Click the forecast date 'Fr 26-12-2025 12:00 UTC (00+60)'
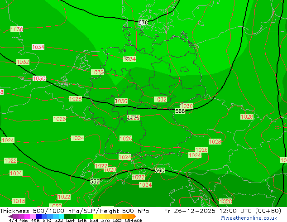The image size is (287, 222). click(223, 211)
